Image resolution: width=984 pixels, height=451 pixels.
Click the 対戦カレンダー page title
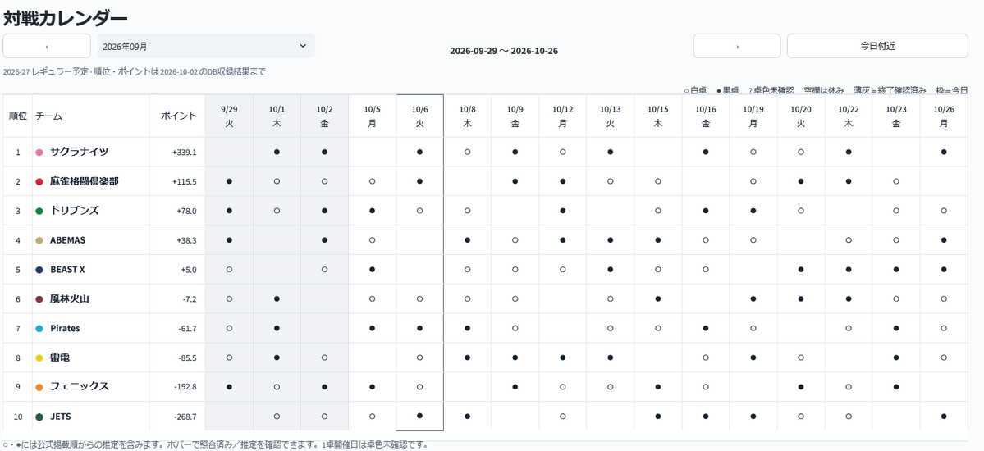click(x=66, y=19)
